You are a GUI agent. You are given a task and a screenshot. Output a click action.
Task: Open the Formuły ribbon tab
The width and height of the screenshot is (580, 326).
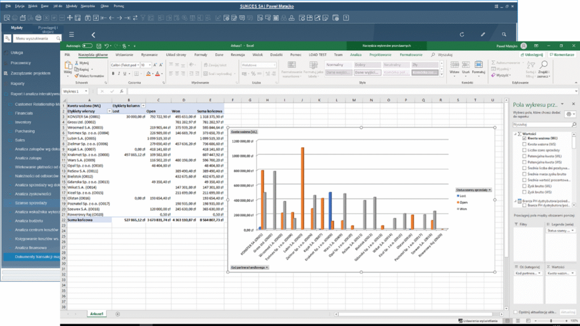point(201,55)
